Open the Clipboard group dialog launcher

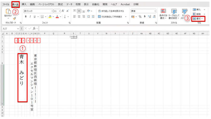pyautogui.click(x=21, y=23)
